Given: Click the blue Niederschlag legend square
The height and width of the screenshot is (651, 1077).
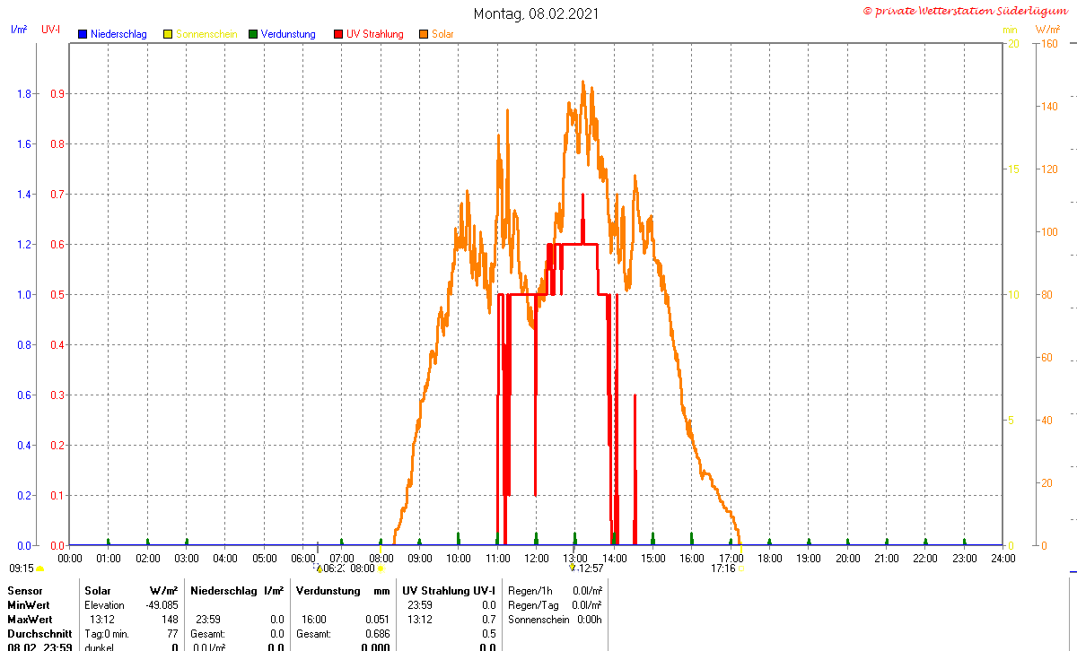Looking at the screenshot, I should (x=83, y=34).
